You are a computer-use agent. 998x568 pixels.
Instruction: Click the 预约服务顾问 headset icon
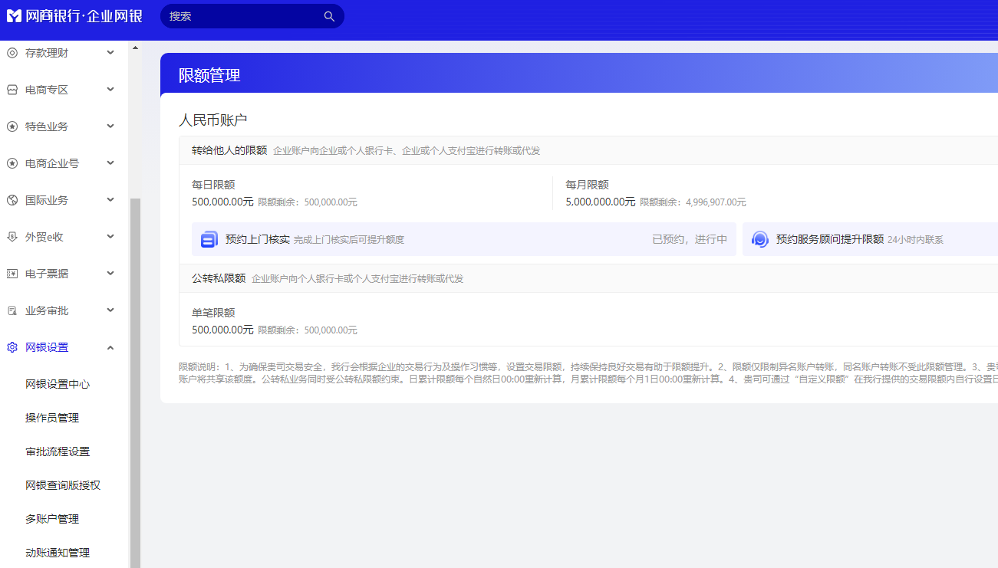pos(760,239)
